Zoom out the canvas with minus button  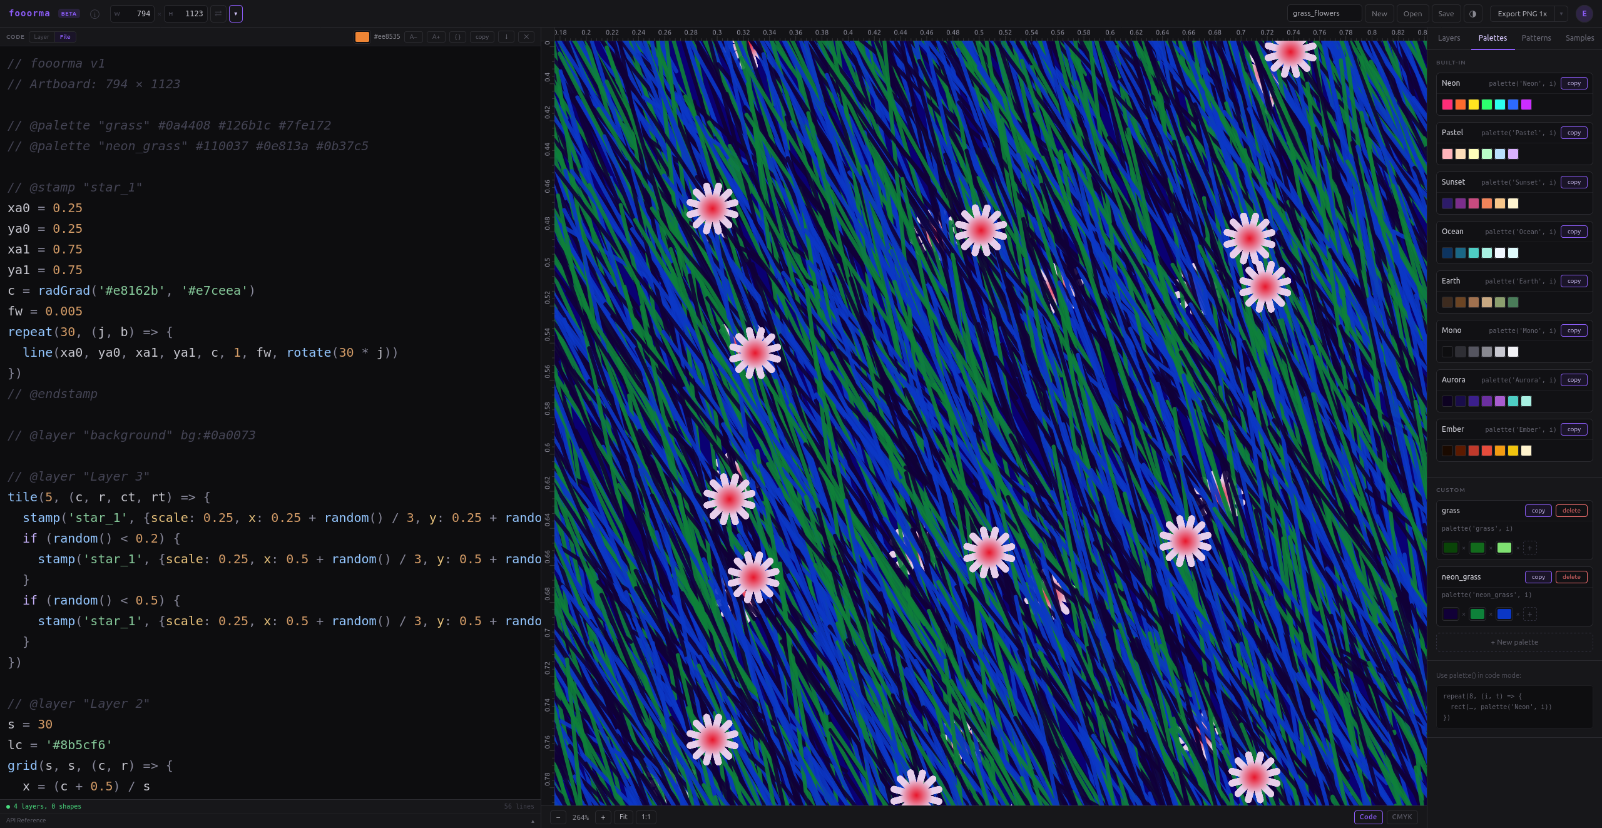[x=558, y=817]
